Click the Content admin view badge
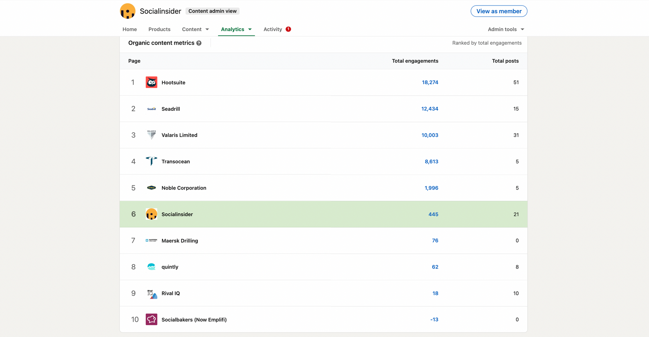This screenshot has width=649, height=337. click(x=213, y=11)
